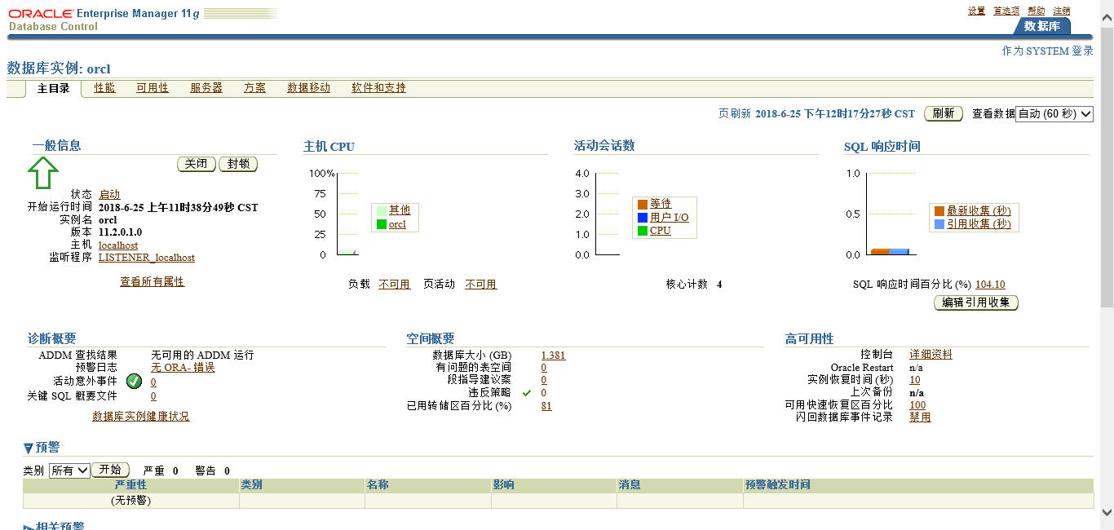Image resolution: width=1114 pixels, height=530 pixels.
Task: Click the 负载 不可用 link
Action: click(395, 285)
